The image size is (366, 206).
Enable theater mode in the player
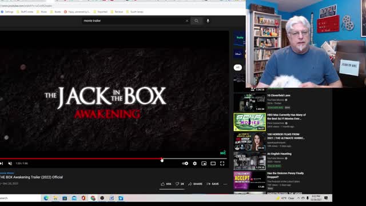click(213, 164)
